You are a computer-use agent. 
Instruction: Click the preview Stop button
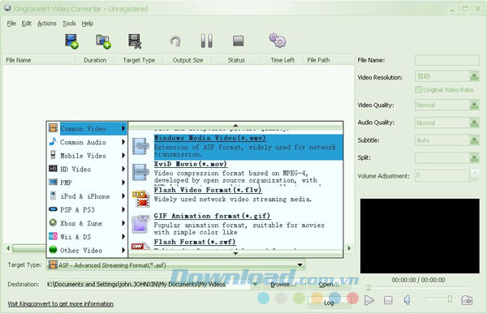coord(388,300)
